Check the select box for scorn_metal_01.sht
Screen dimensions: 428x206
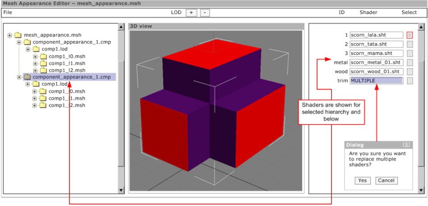coord(410,63)
